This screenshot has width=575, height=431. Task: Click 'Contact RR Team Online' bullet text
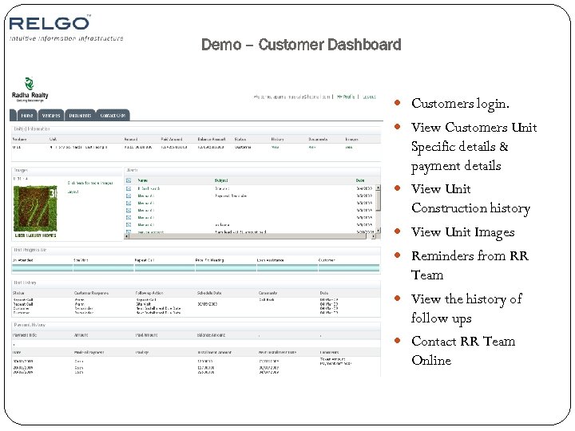[x=463, y=350]
